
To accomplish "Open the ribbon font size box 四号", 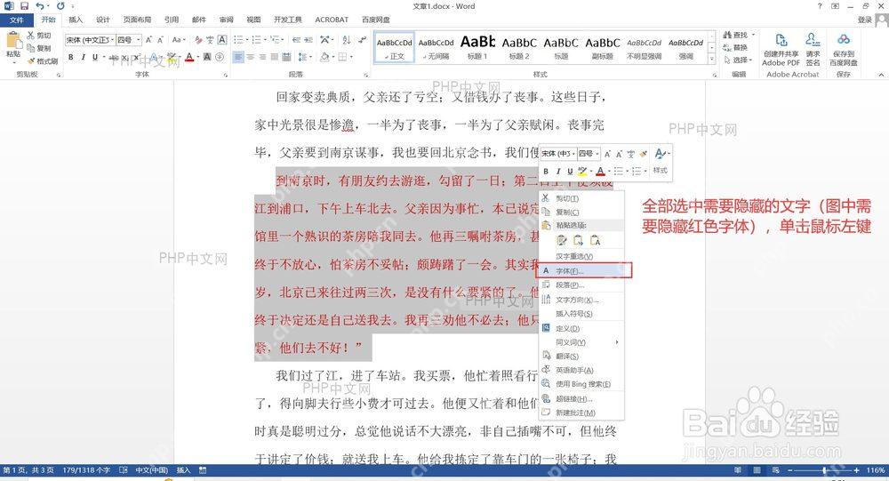I will coord(129,40).
